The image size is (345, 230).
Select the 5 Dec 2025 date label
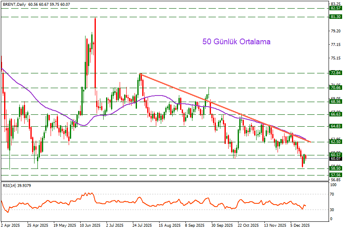pos(300,225)
